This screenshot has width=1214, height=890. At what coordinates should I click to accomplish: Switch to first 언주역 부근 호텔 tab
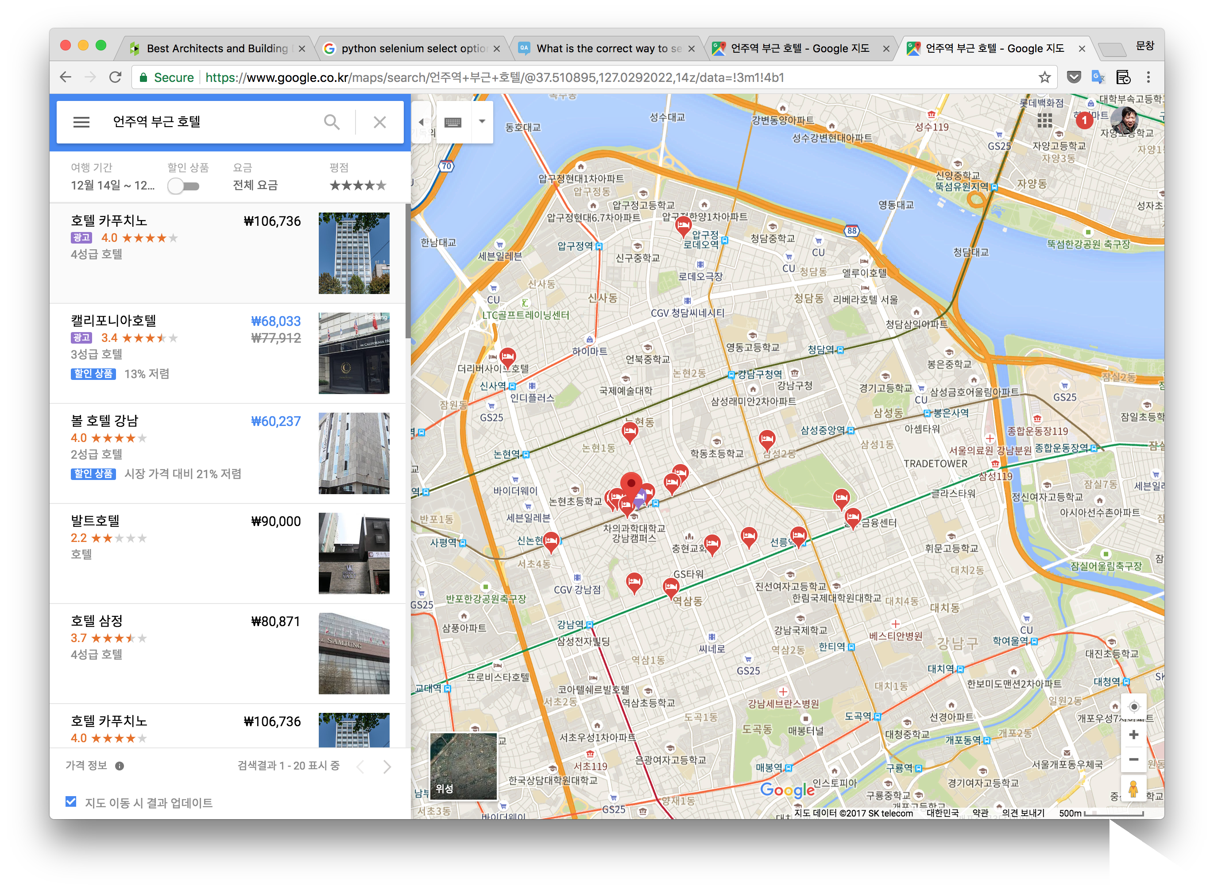pyautogui.click(x=800, y=49)
